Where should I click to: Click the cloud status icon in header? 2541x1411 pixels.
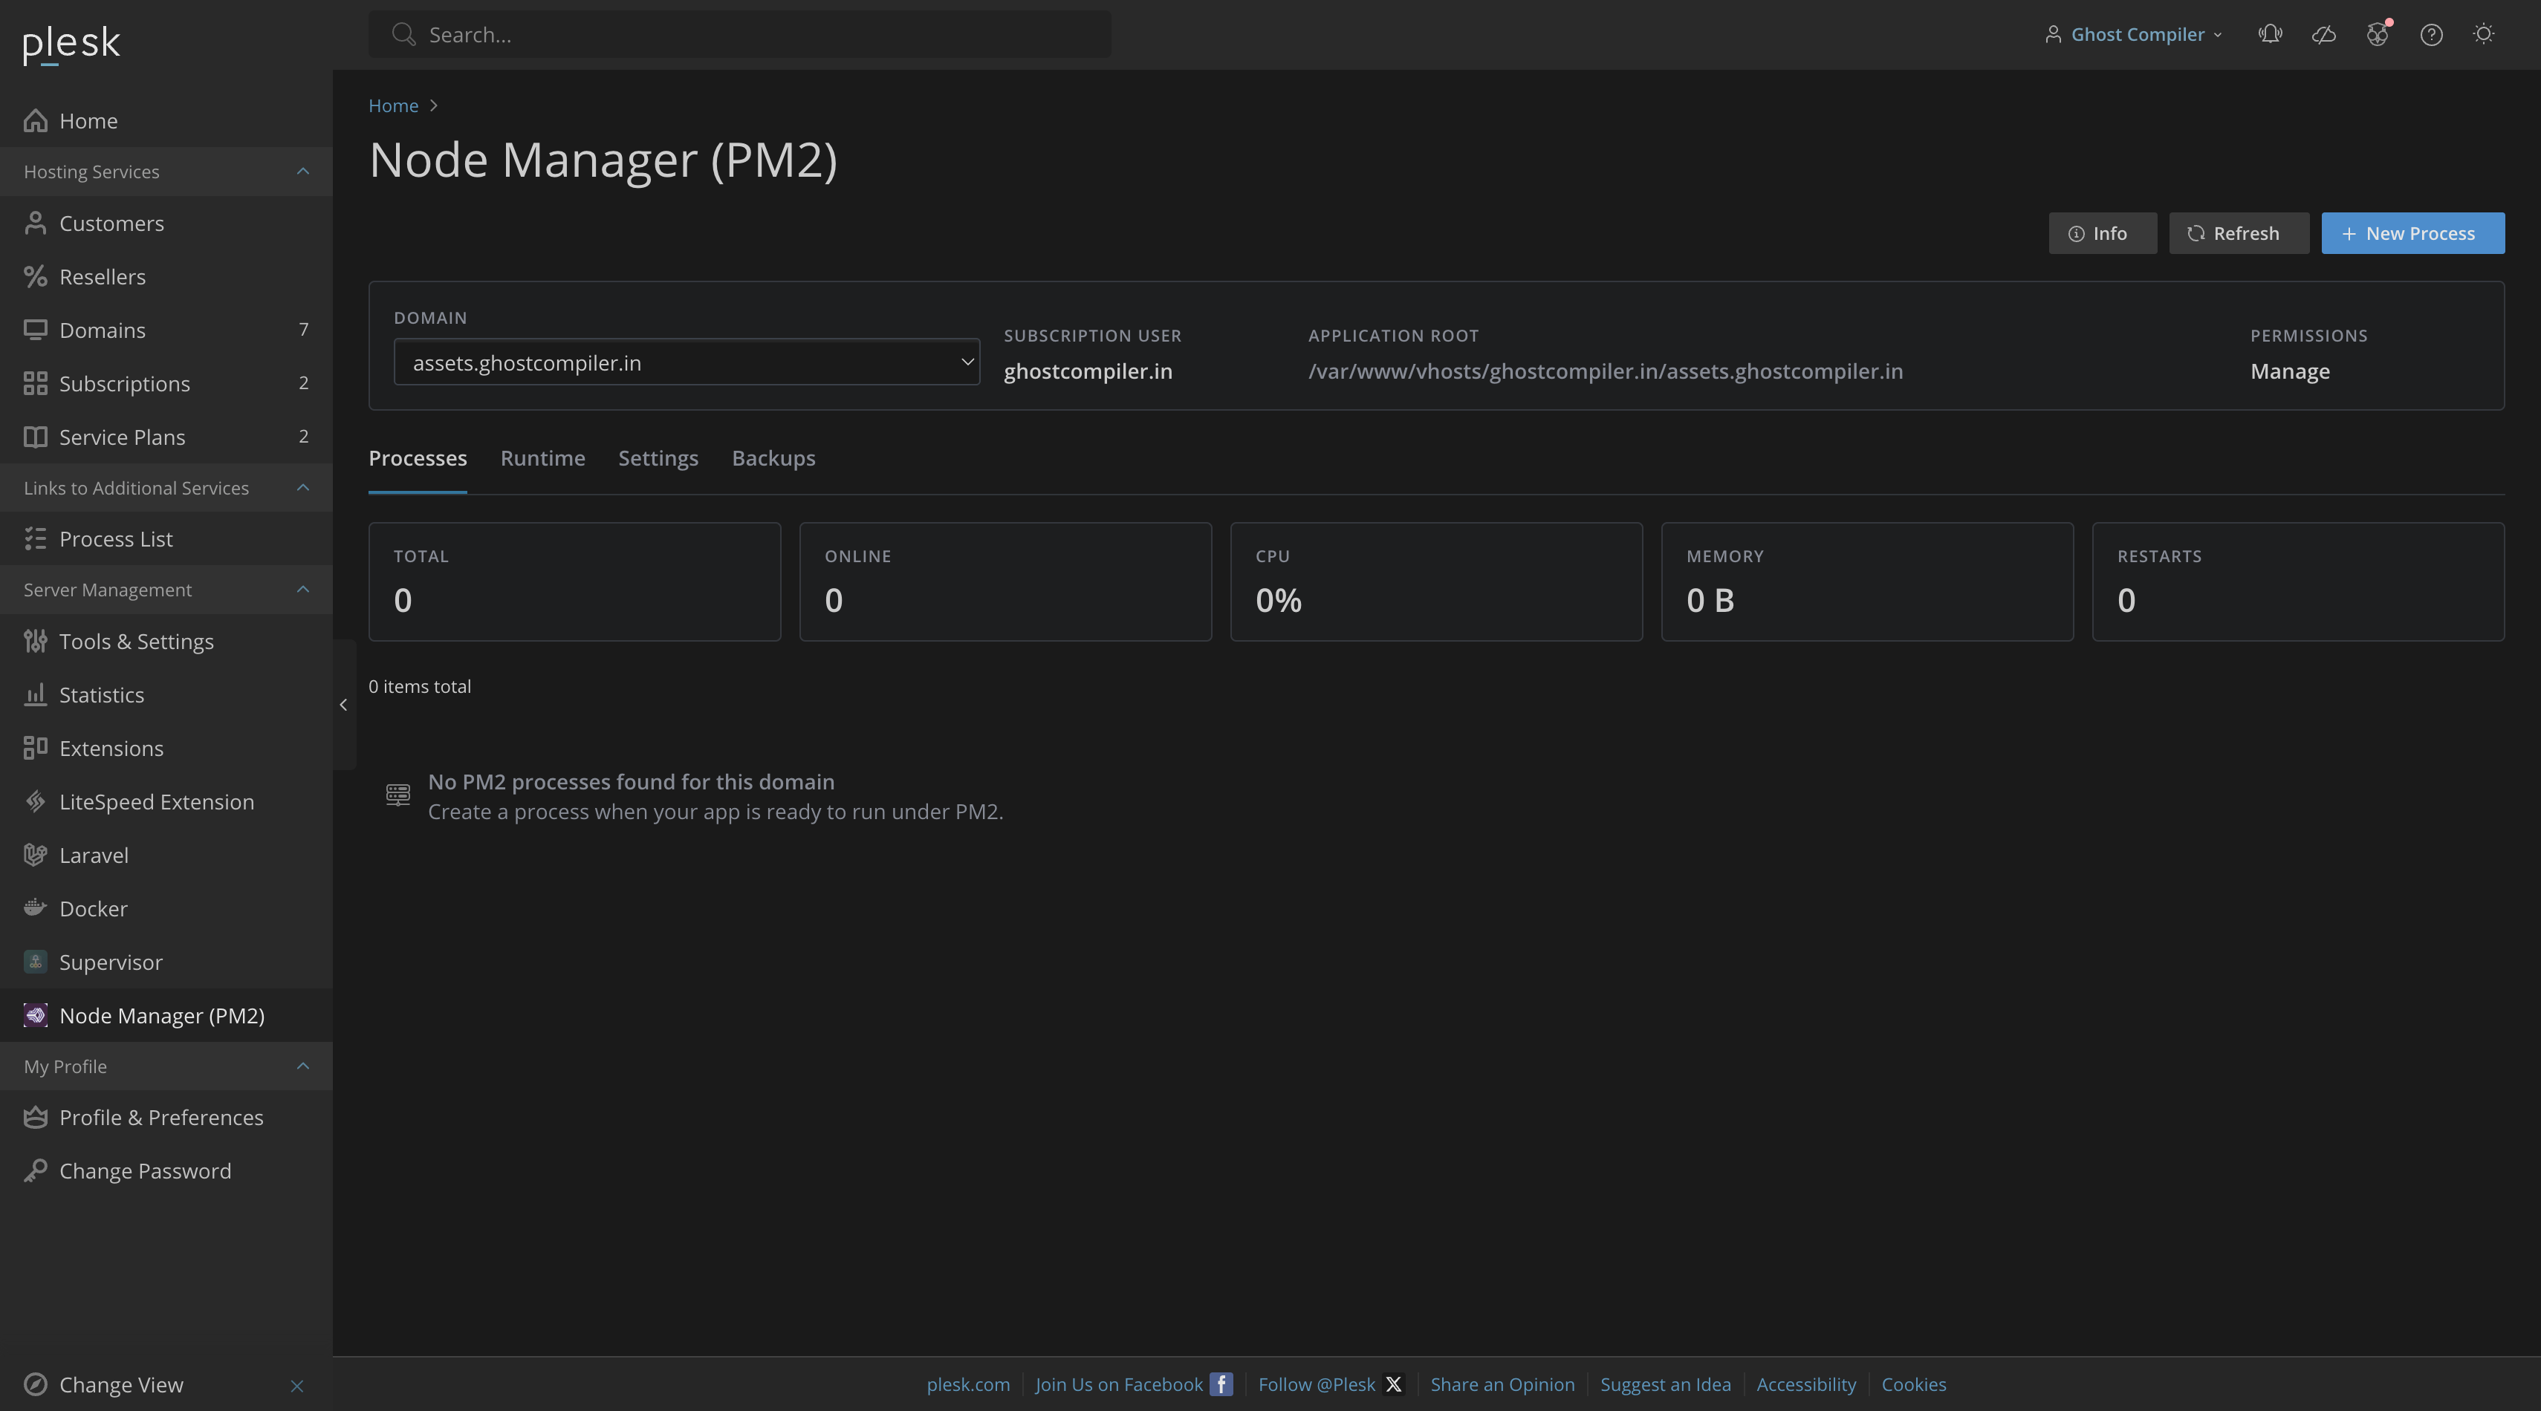[2324, 34]
